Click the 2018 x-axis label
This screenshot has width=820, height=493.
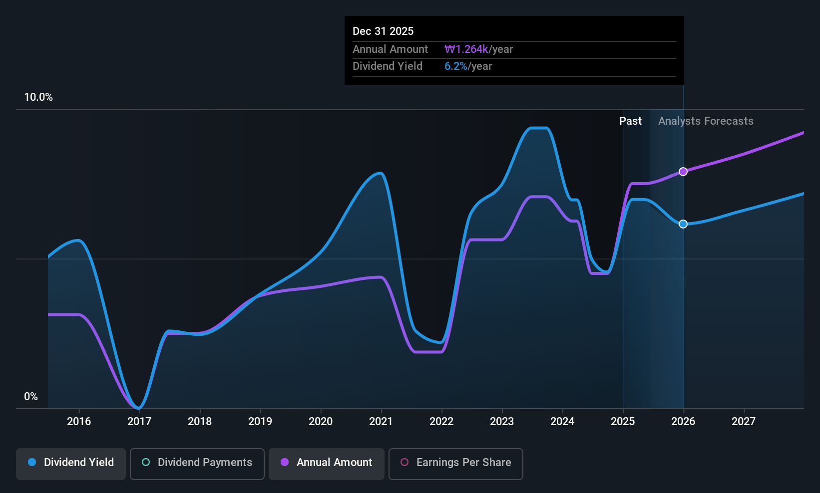(200, 422)
